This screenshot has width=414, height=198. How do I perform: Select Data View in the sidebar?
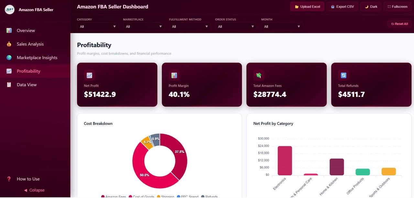(27, 84)
